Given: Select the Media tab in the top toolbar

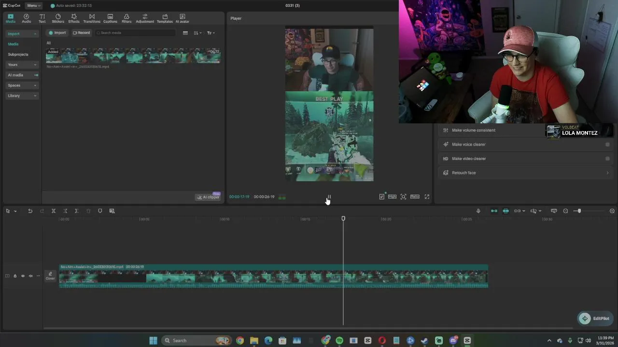Looking at the screenshot, I should [11, 18].
